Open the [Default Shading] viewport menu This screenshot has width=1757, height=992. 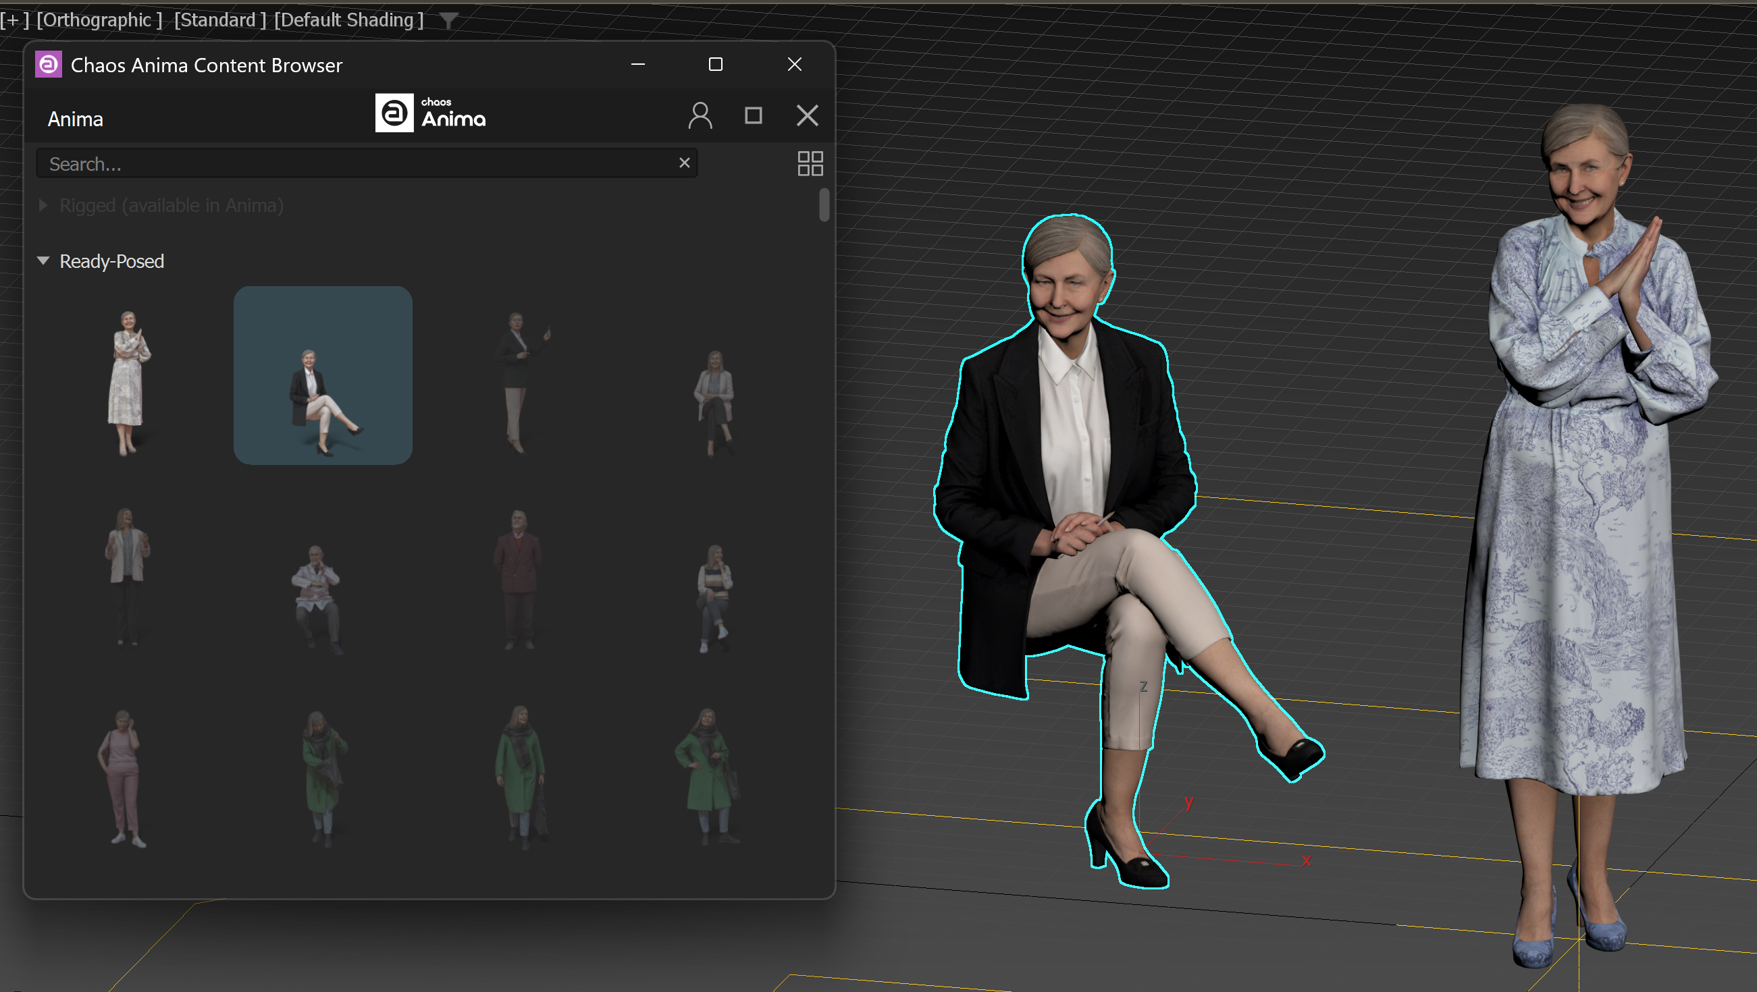pos(348,20)
